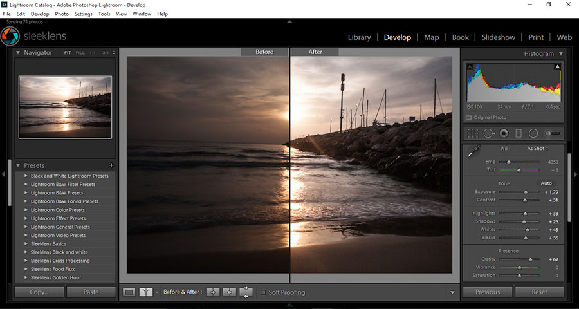Image resolution: width=579 pixels, height=309 pixels.
Task: Click the Exposure slider handle
Action: coord(526,192)
